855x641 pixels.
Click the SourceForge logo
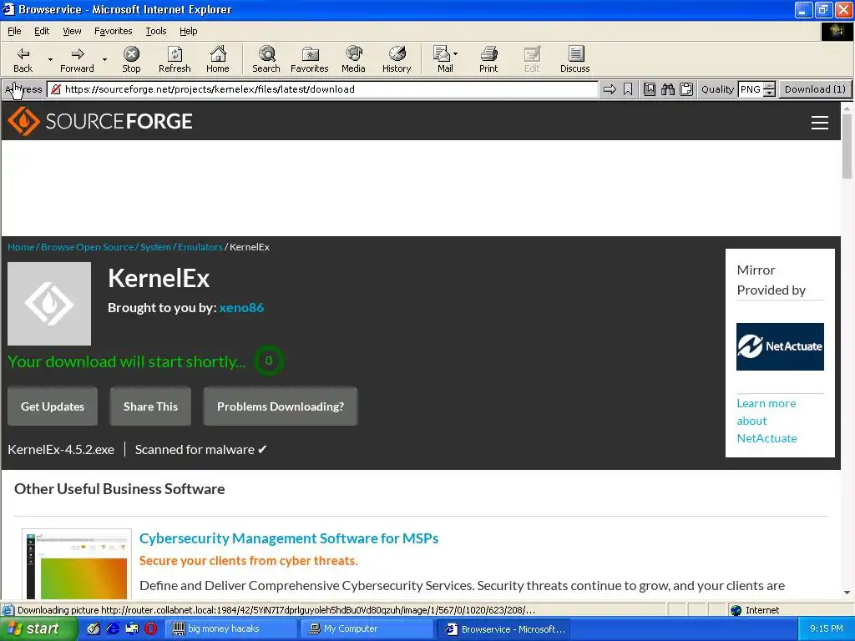pos(100,121)
